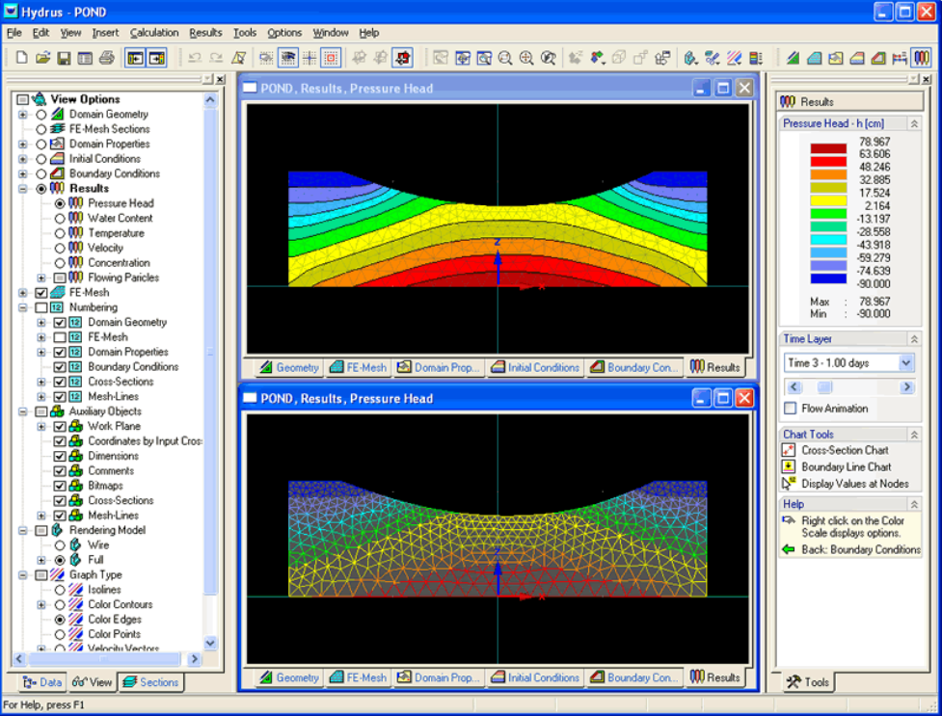This screenshot has width=942, height=716.
Task: Click the Back: Boundary Conditions link
Action: [x=860, y=549]
